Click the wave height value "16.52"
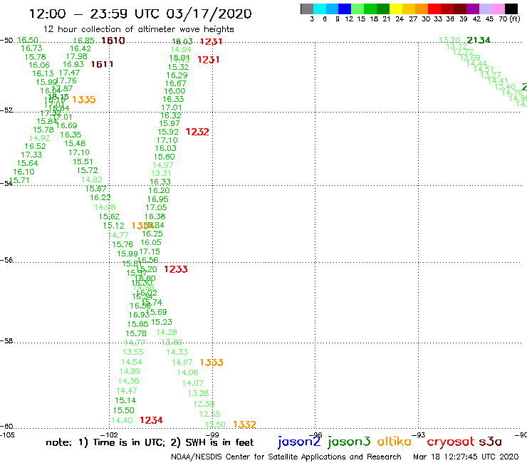The width and height of the screenshot is (527, 463). coord(36,146)
